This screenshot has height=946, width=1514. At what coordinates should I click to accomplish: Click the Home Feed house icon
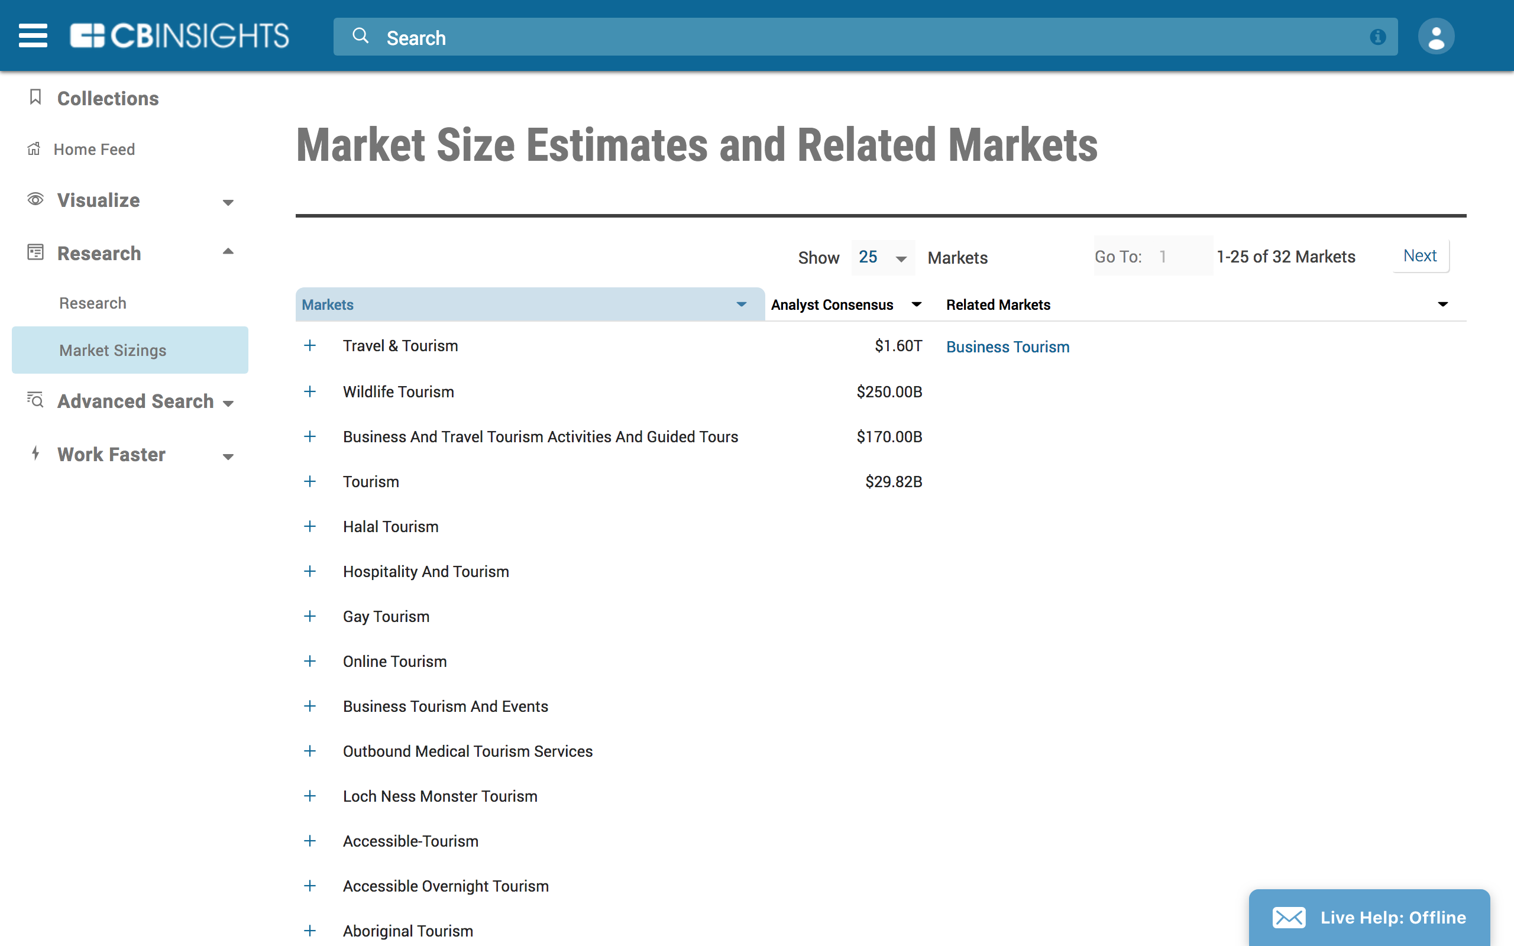34,149
